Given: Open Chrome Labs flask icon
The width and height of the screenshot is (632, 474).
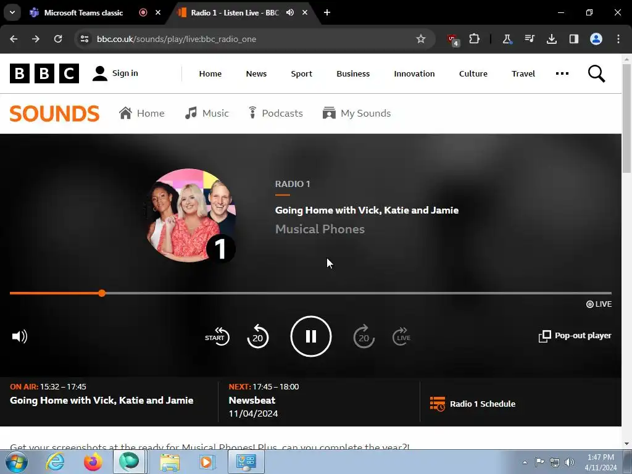Looking at the screenshot, I should (507, 39).
